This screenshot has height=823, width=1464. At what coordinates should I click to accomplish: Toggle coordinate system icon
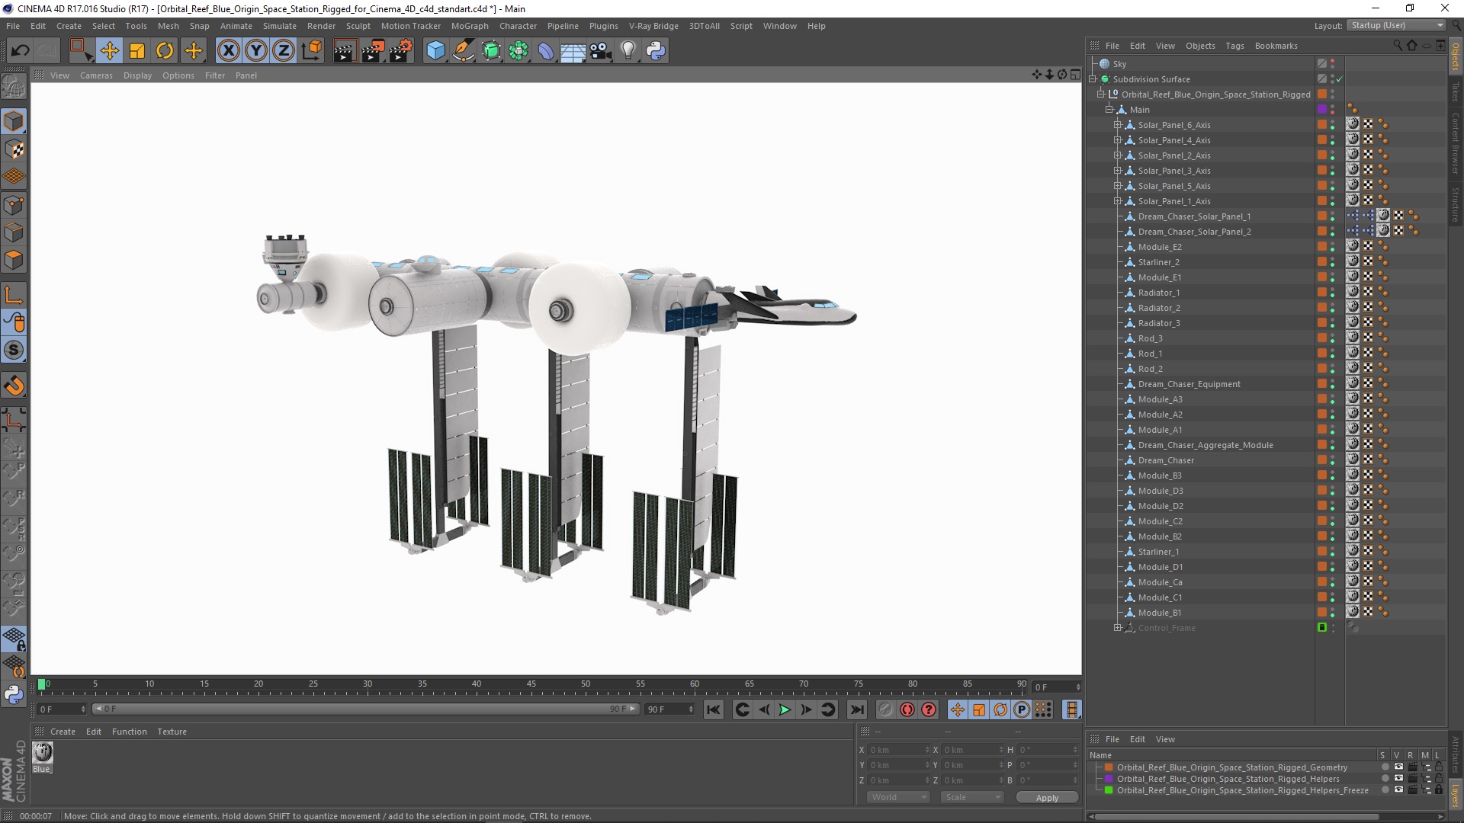pos(311,51)
